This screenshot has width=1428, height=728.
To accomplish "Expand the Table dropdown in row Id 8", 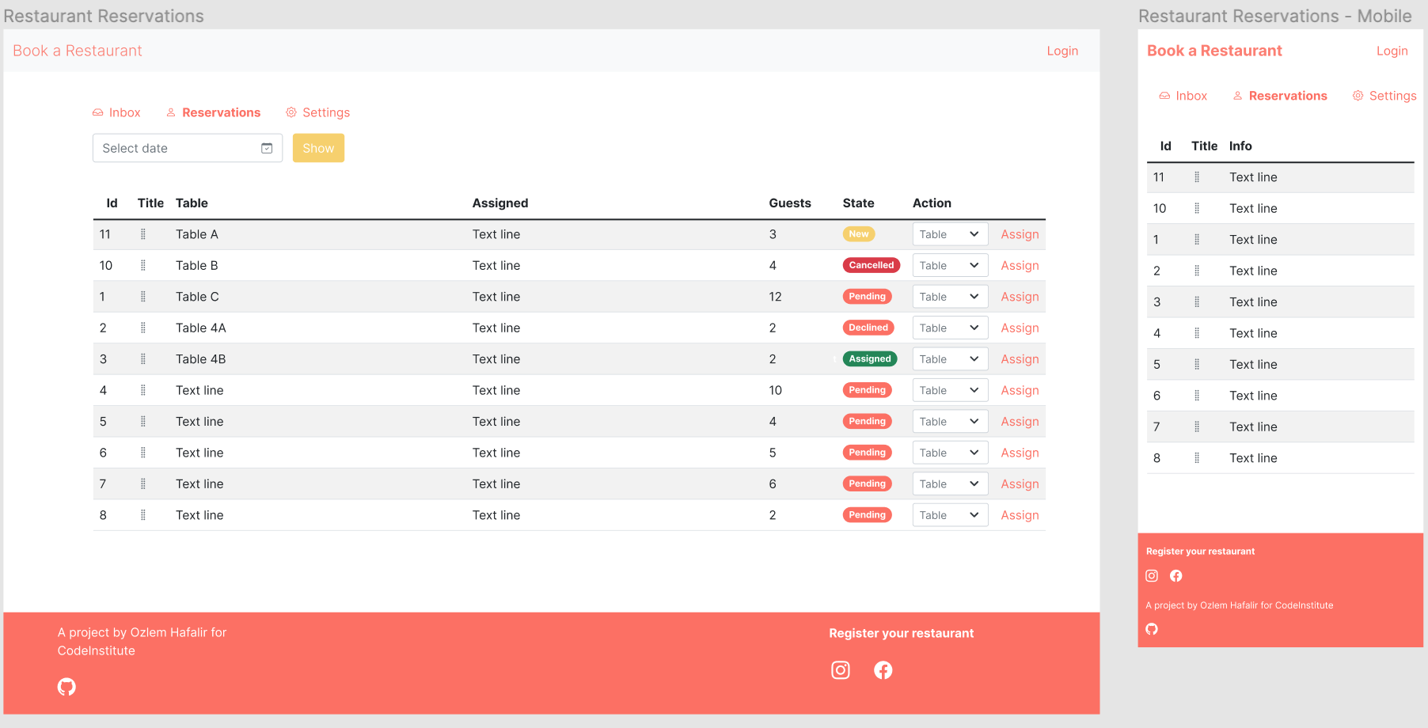I will pyautogui.click(x=950, y=514).
